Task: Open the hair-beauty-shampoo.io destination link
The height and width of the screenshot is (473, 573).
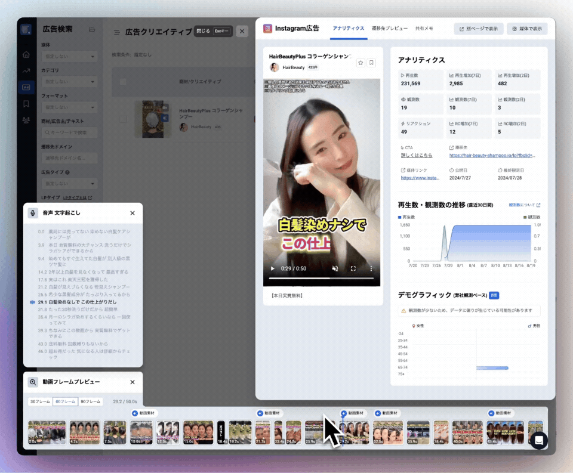Action: pyautogui.click(x=492, y=156)
